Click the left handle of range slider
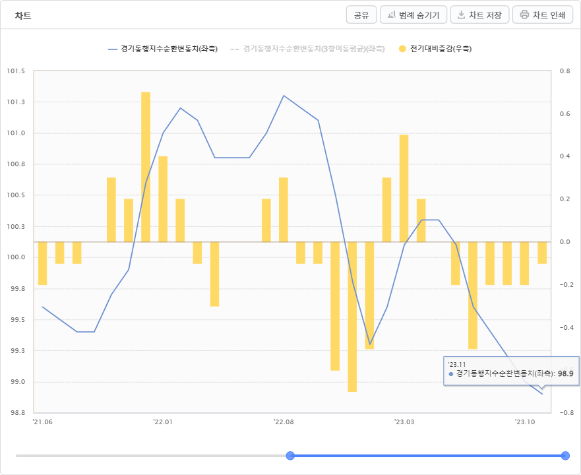Viewport: 581px width, 475px height. tap(290, 456)
